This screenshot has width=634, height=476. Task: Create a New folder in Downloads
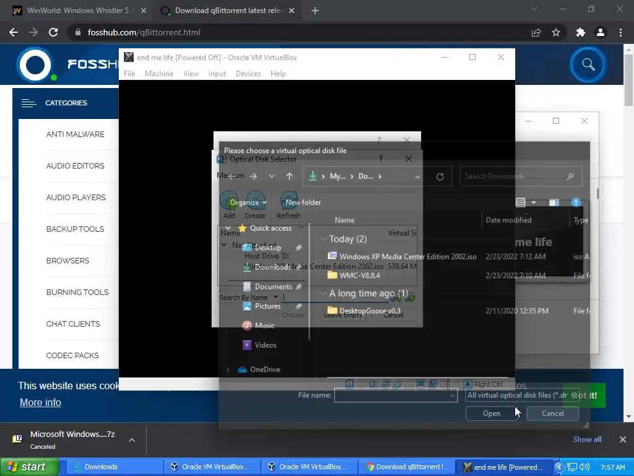(303, 203)
